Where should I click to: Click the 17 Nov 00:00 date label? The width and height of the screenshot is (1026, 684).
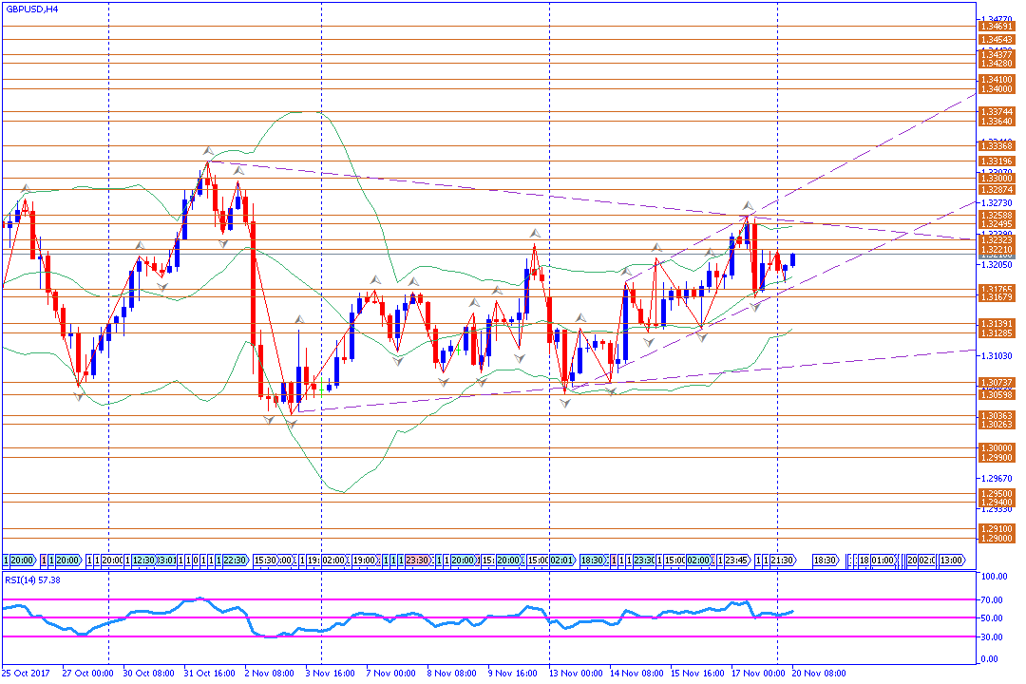(758, 673)
